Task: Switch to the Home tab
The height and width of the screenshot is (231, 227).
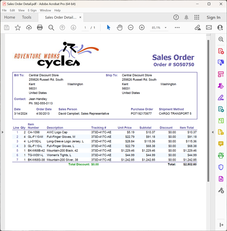Action: pos(9,17)
